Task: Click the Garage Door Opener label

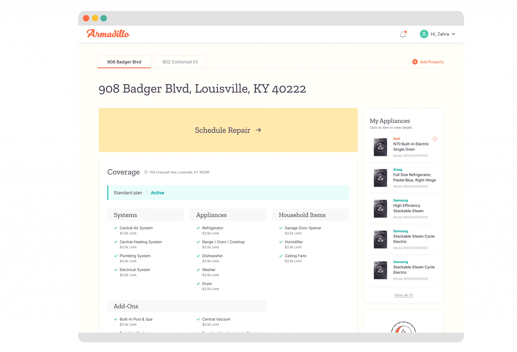Action: coord(303,228)
